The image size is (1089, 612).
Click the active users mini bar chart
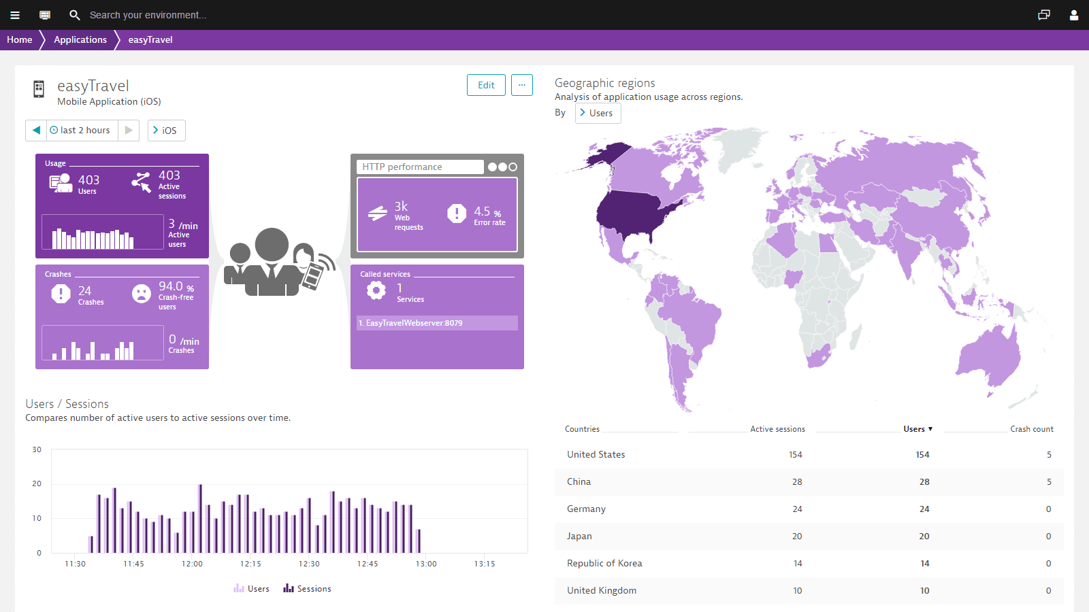tap(103, 233)
